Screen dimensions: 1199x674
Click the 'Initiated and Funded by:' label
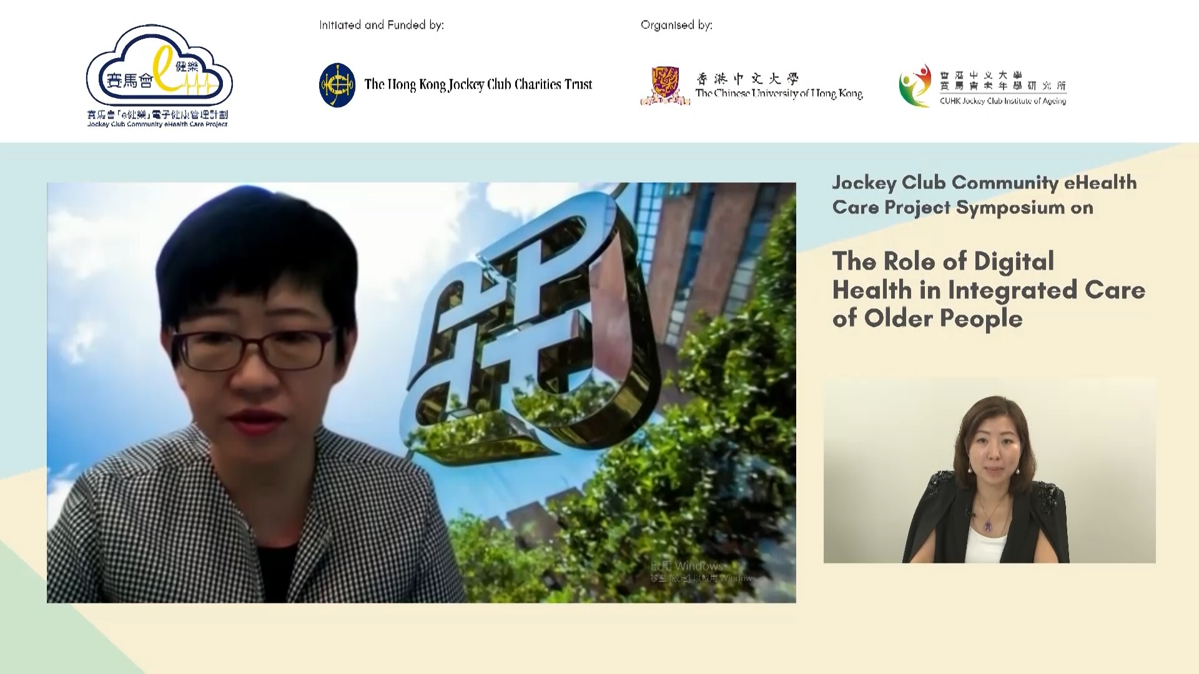[382, 25]
